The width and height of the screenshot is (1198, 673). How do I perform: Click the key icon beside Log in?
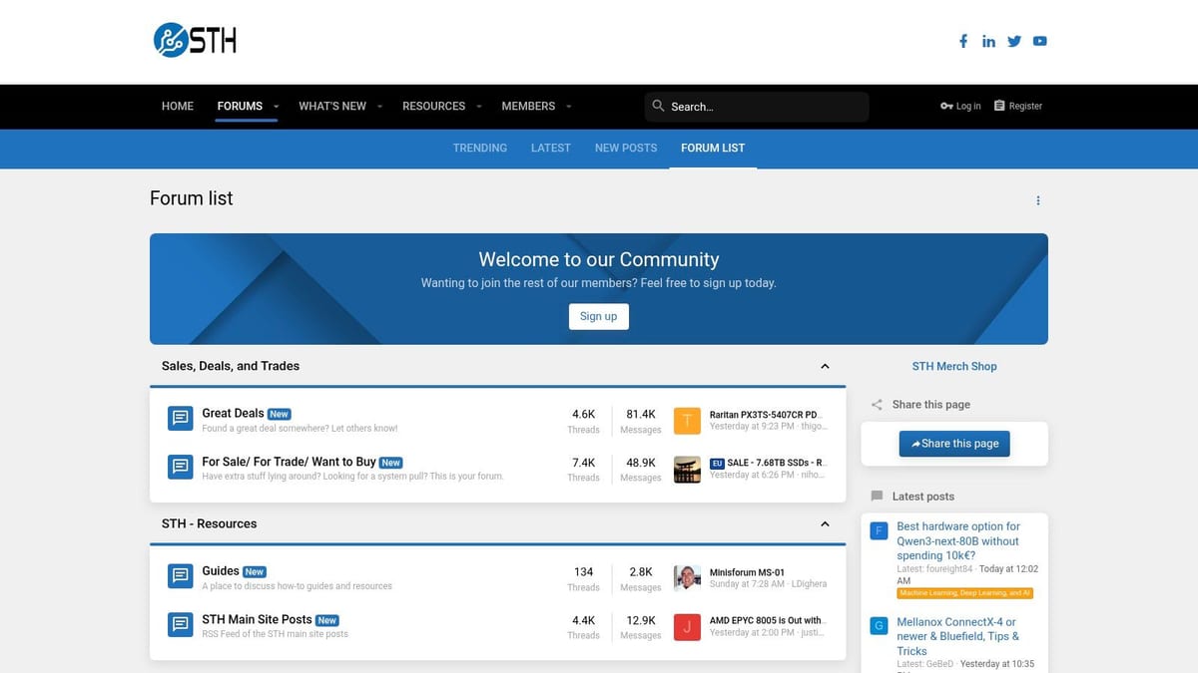point(946,106)
